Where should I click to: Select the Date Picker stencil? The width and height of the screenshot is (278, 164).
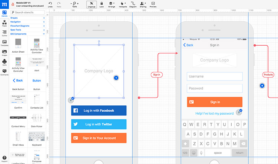[x=37, y=120]
